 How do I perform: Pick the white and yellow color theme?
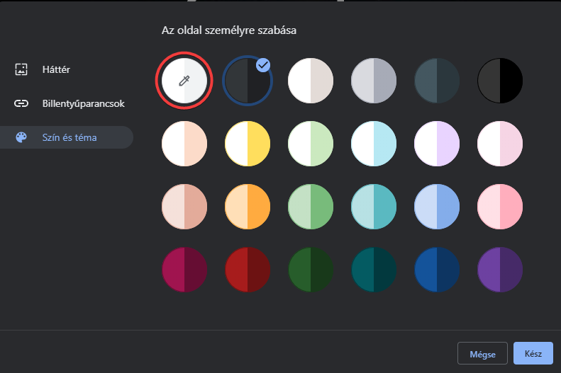click(x=248, y=144)
